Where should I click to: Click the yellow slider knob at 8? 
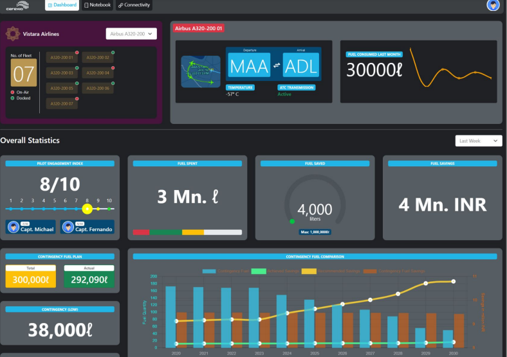pos(87,209)
